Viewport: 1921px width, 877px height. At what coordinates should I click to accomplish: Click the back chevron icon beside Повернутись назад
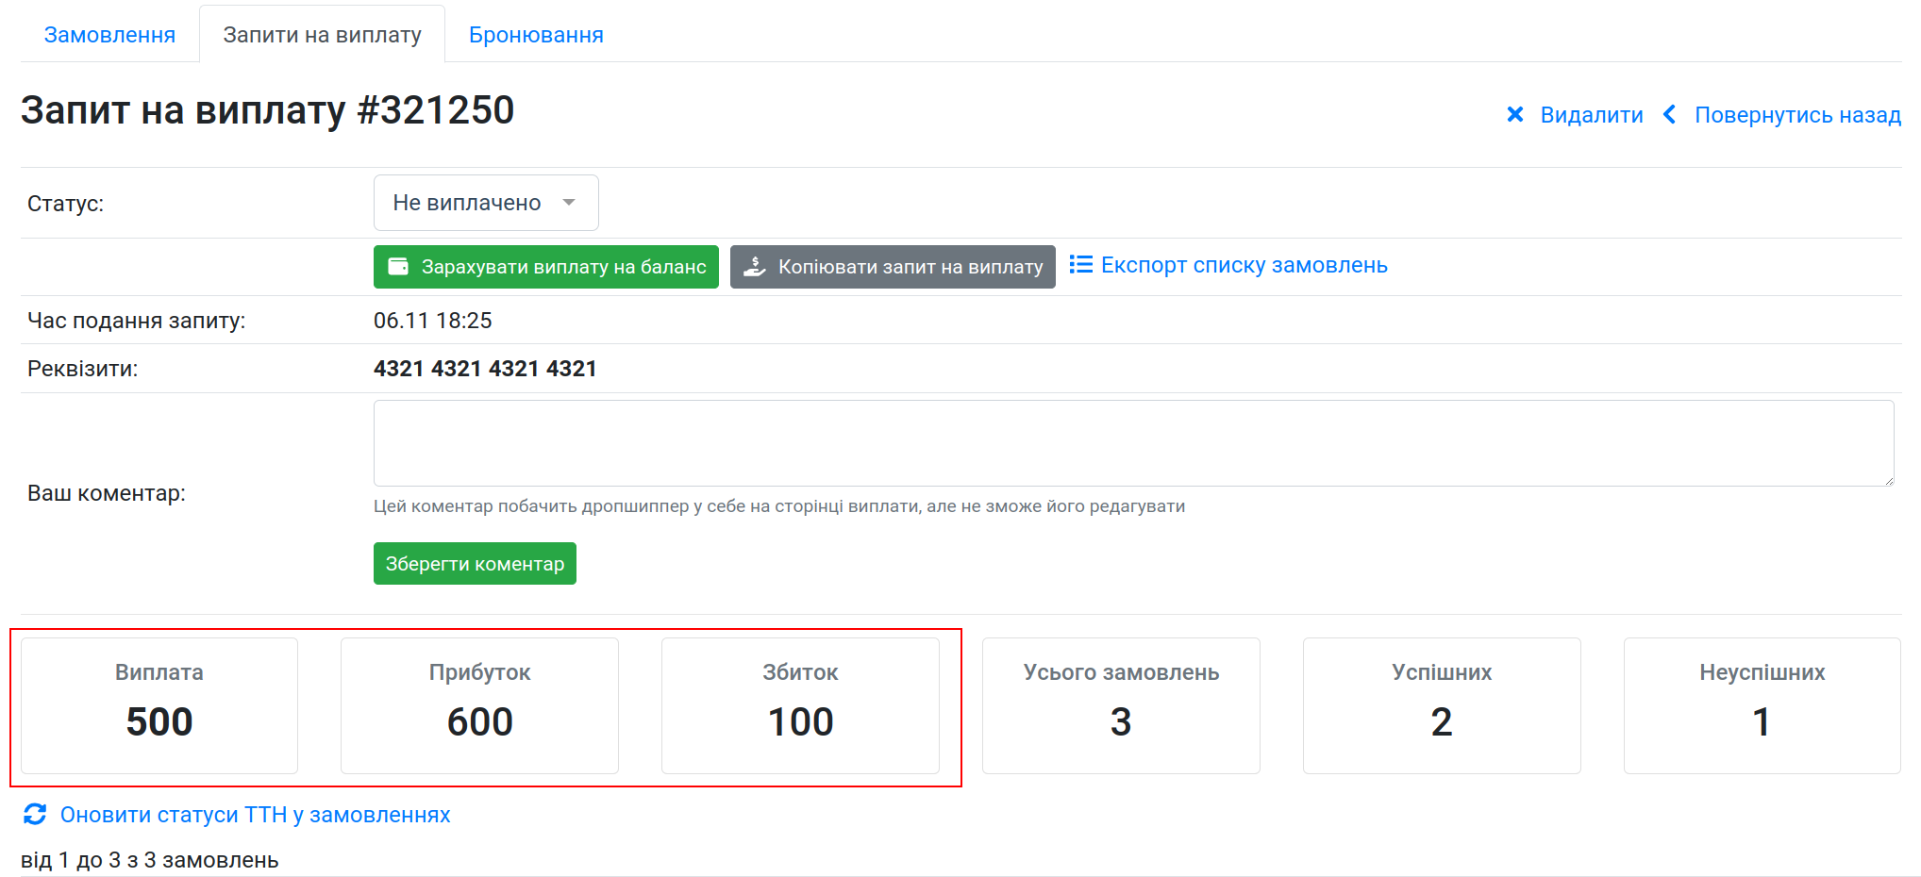(1669, 115)
